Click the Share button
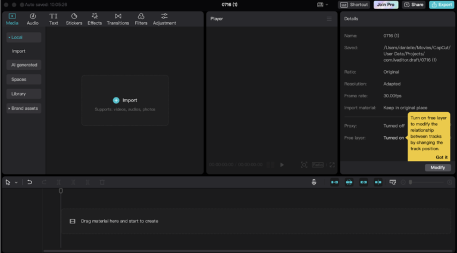Image resolution: width=457 pixels, height=253 pixels. tap(414, 5)
